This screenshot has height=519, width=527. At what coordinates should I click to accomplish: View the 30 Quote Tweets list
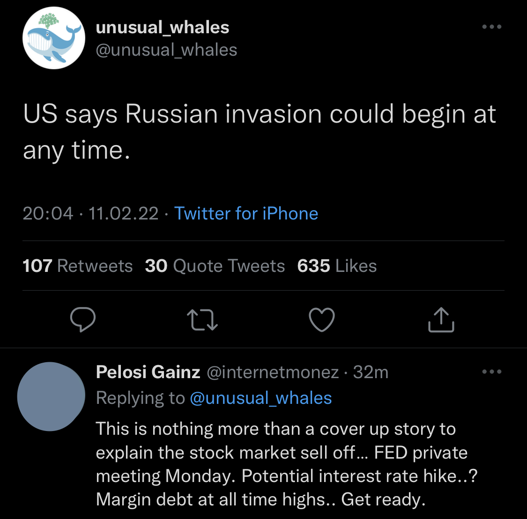pyautogui.click(x=215, y=266)
